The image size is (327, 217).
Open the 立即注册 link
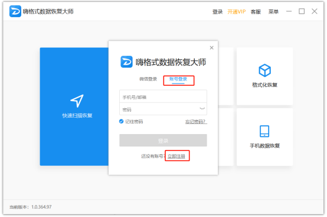coord(176,156)
